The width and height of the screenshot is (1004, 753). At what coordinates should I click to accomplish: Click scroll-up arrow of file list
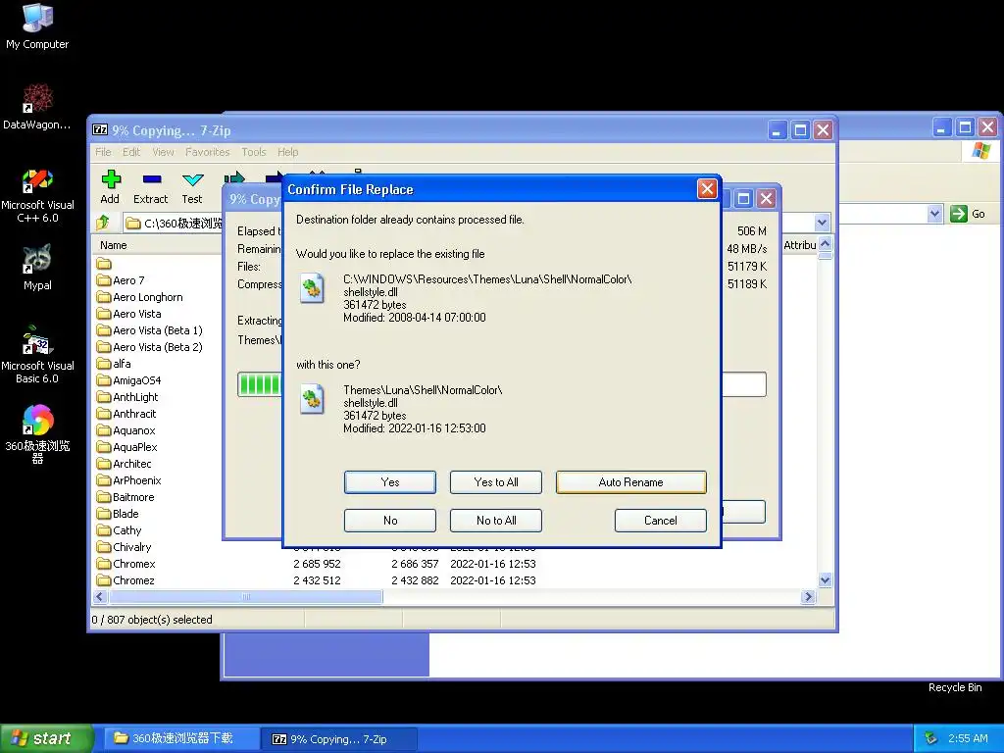pos(825,244)
